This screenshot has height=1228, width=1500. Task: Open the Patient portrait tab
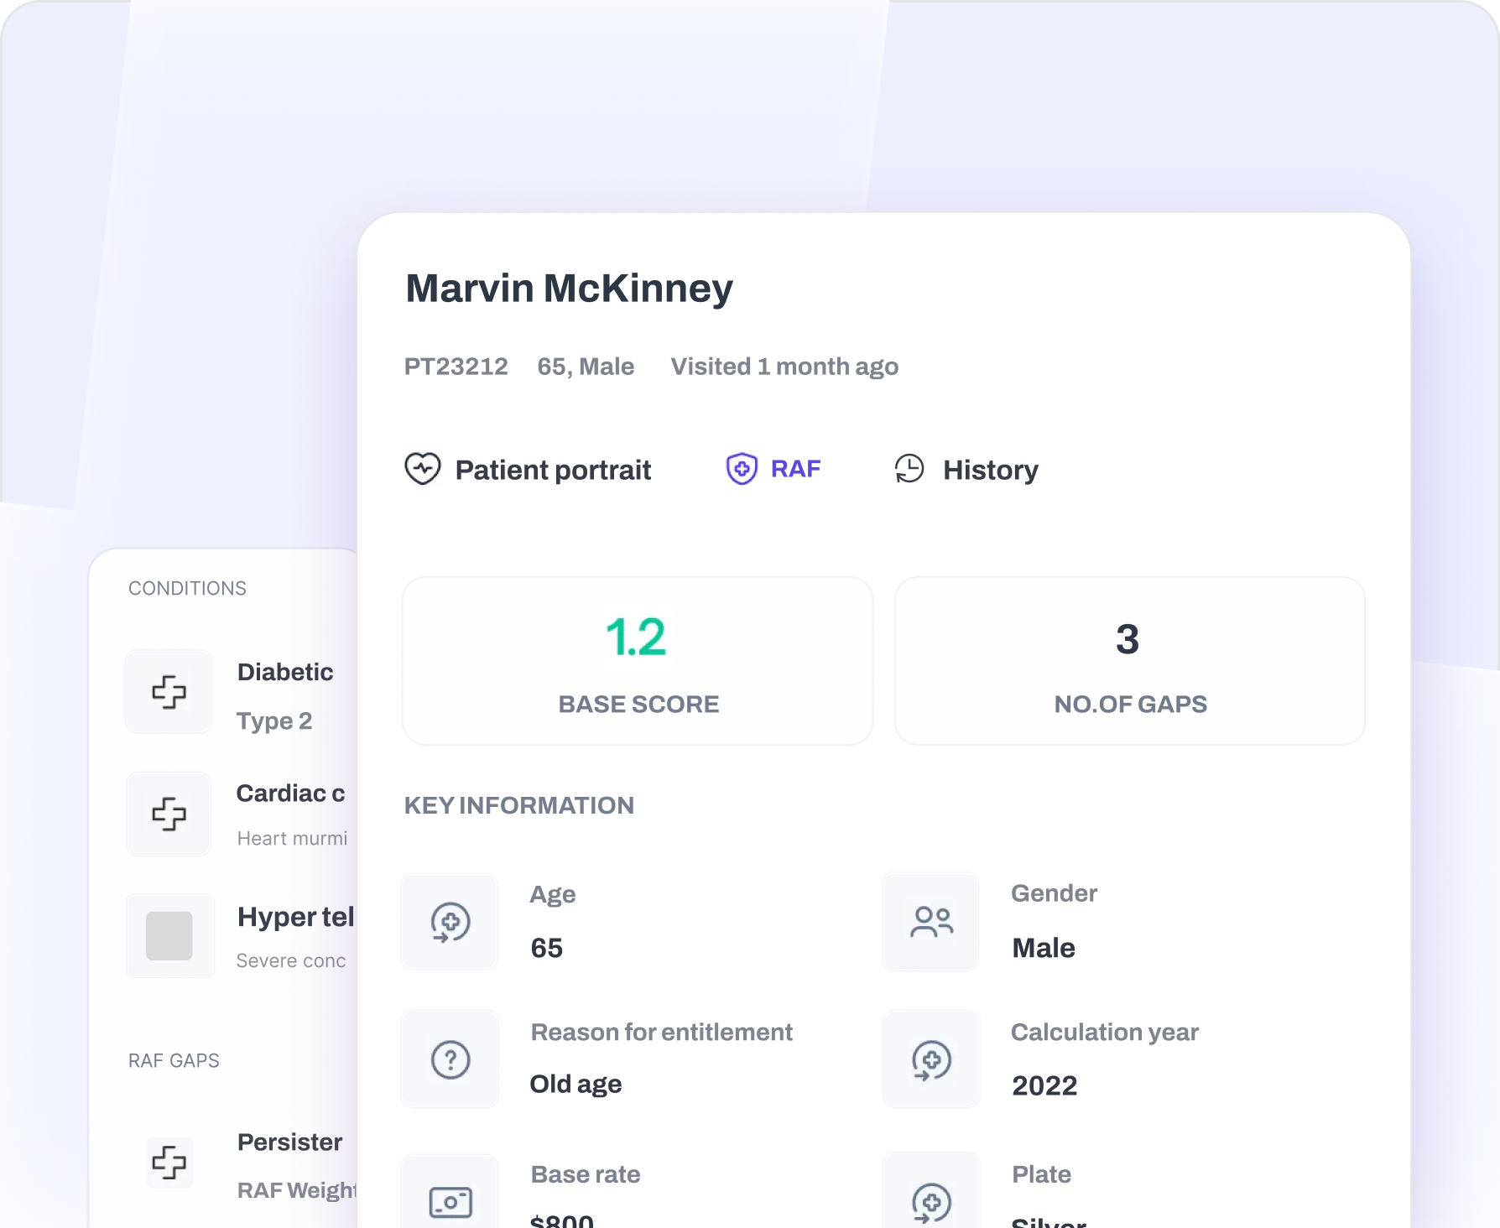coord(552,470)
